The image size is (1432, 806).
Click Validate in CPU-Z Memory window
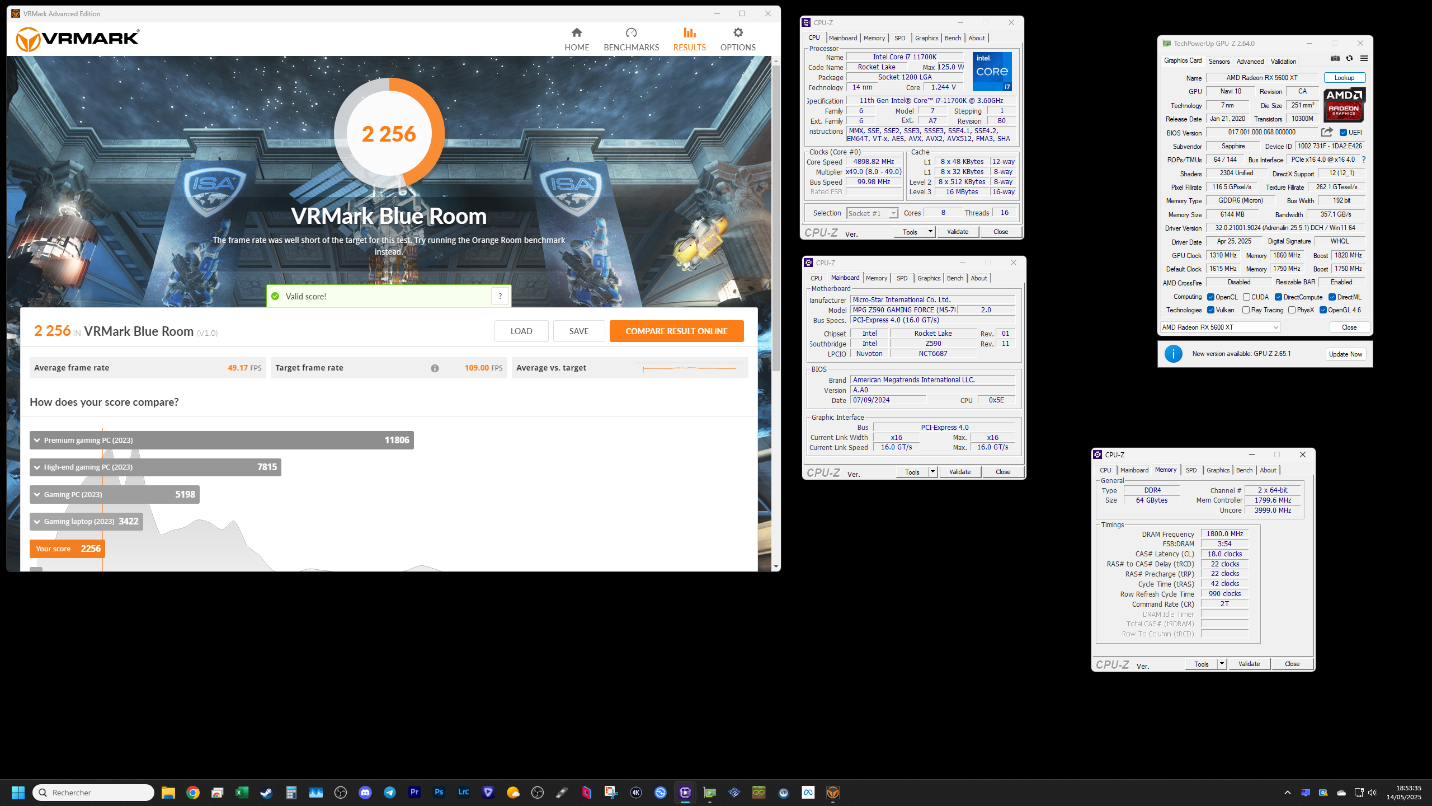[1249, 664]
